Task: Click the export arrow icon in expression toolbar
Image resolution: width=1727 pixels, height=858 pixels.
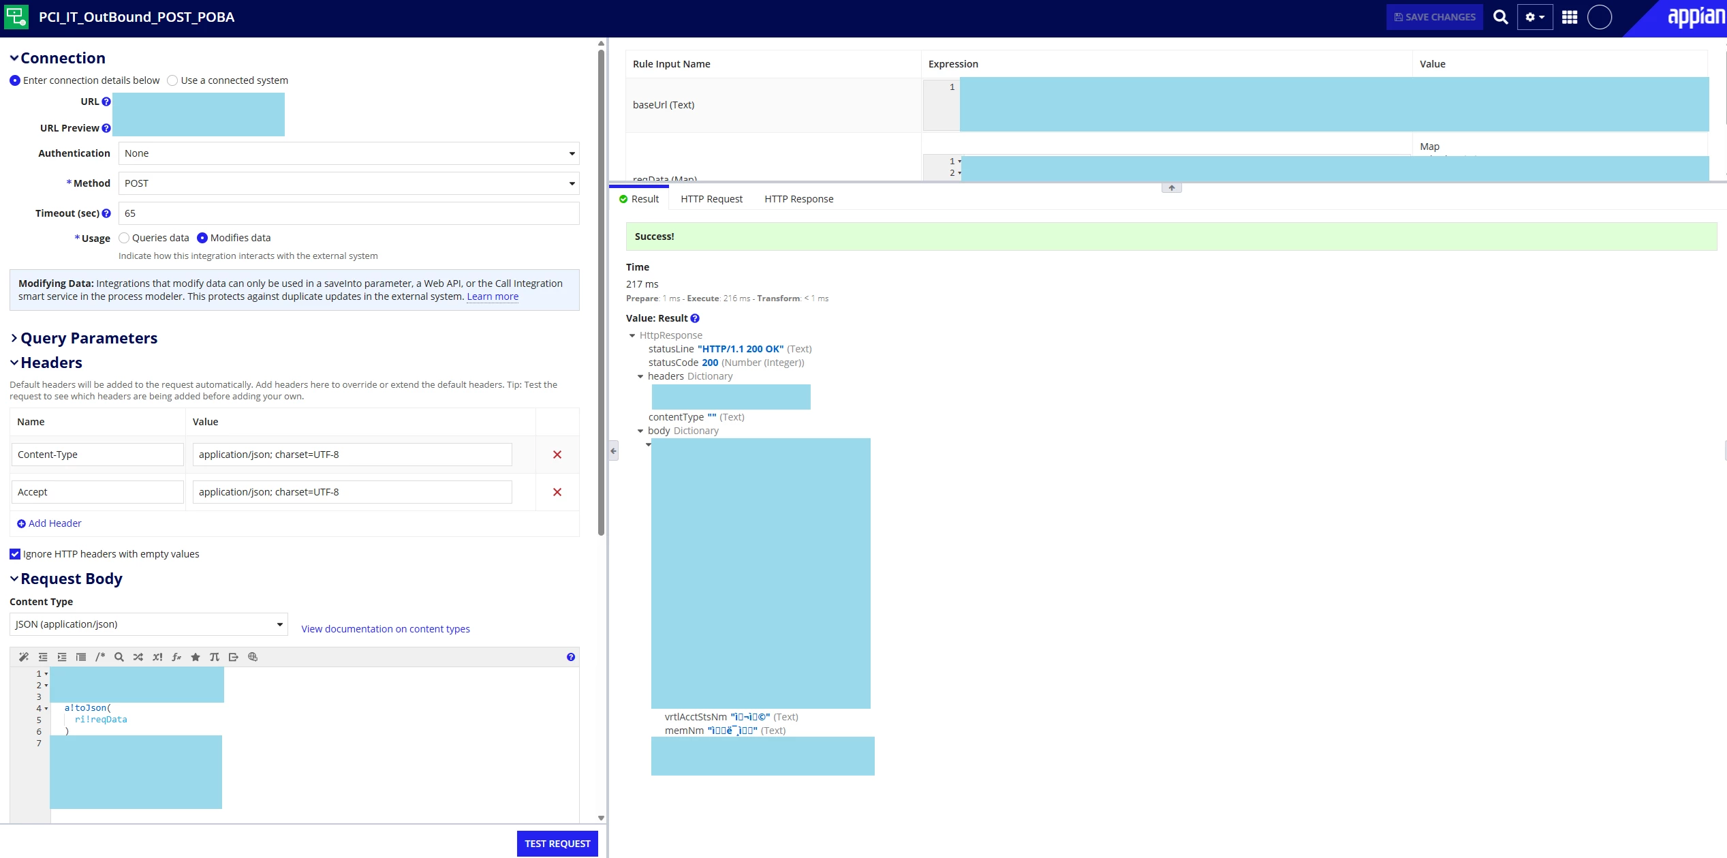Action: 234,657
